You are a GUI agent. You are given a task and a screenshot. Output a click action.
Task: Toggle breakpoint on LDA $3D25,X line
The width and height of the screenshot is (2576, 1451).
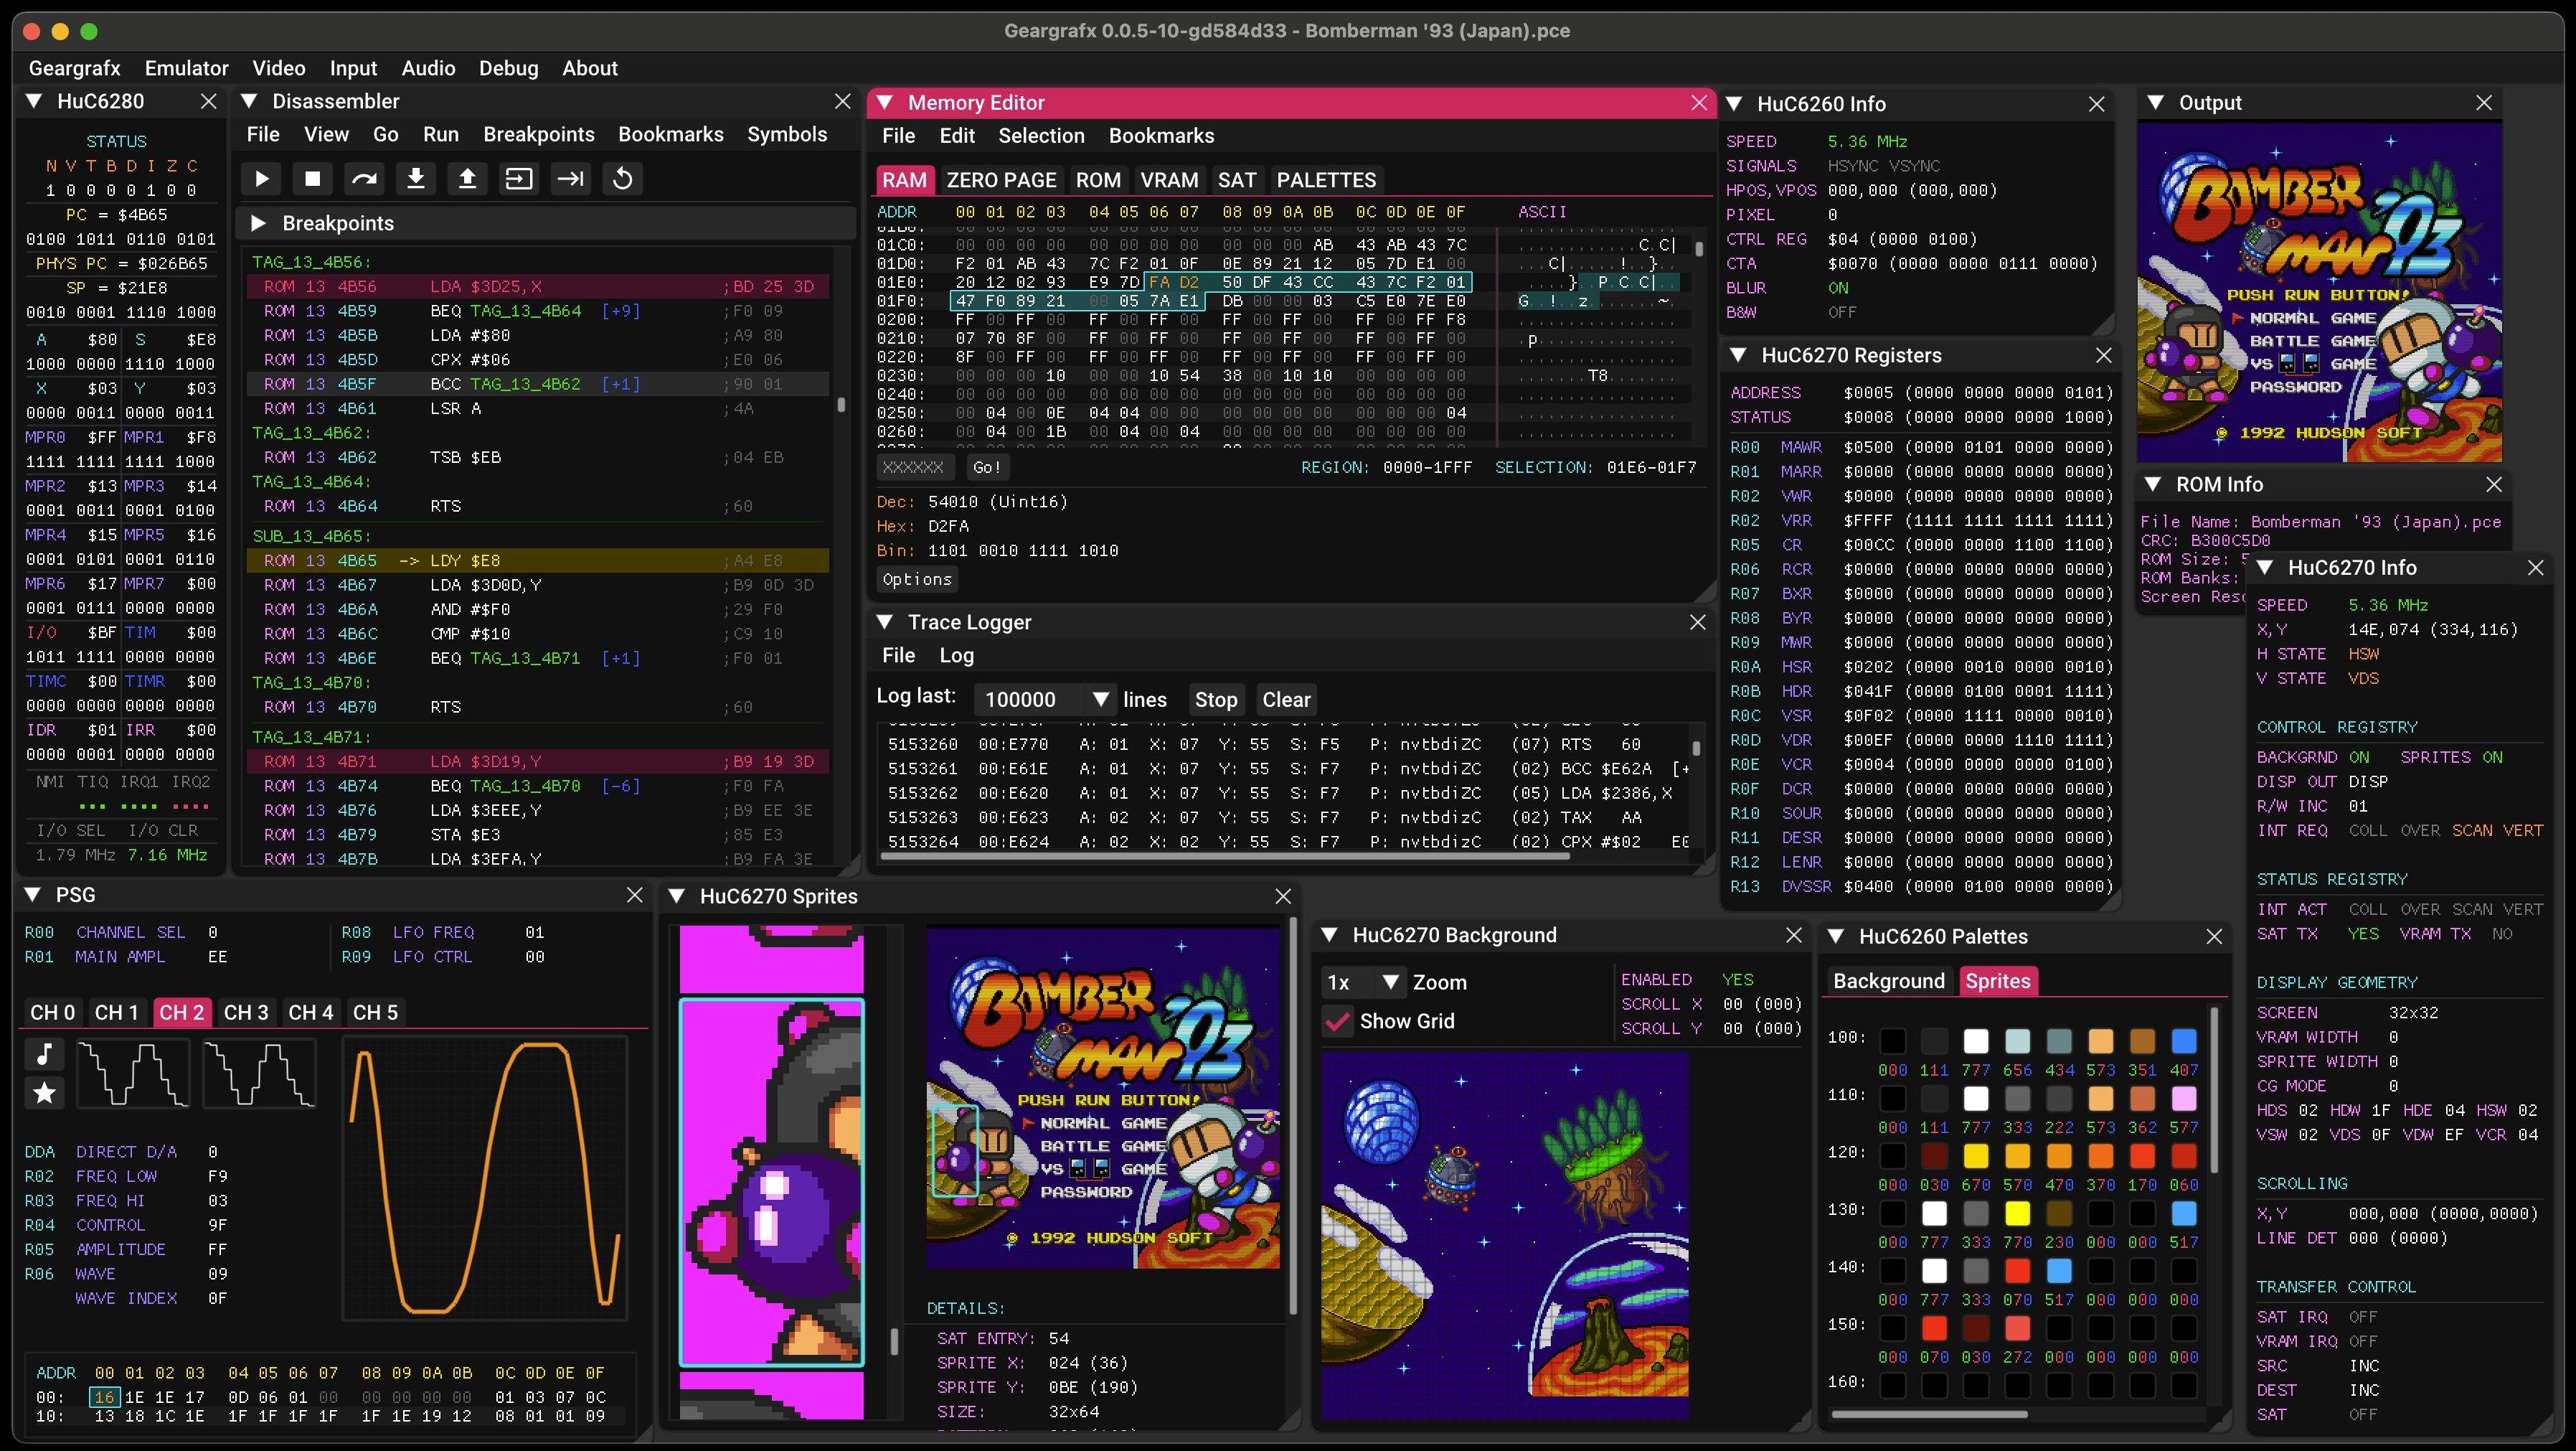pos(538,286)
